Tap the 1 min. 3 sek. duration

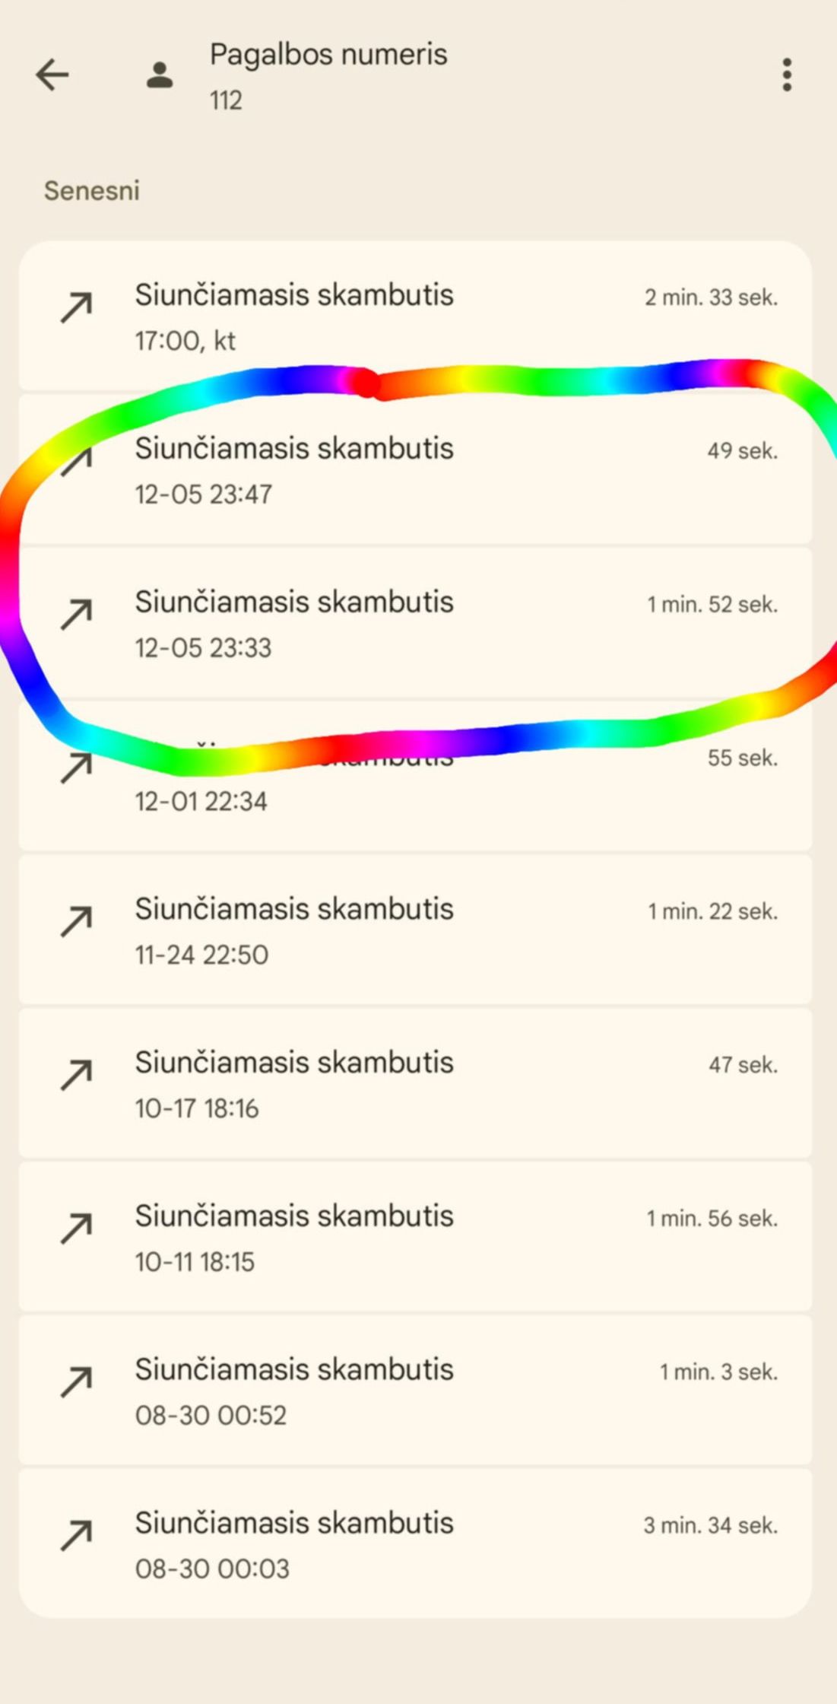(718, 1372)
